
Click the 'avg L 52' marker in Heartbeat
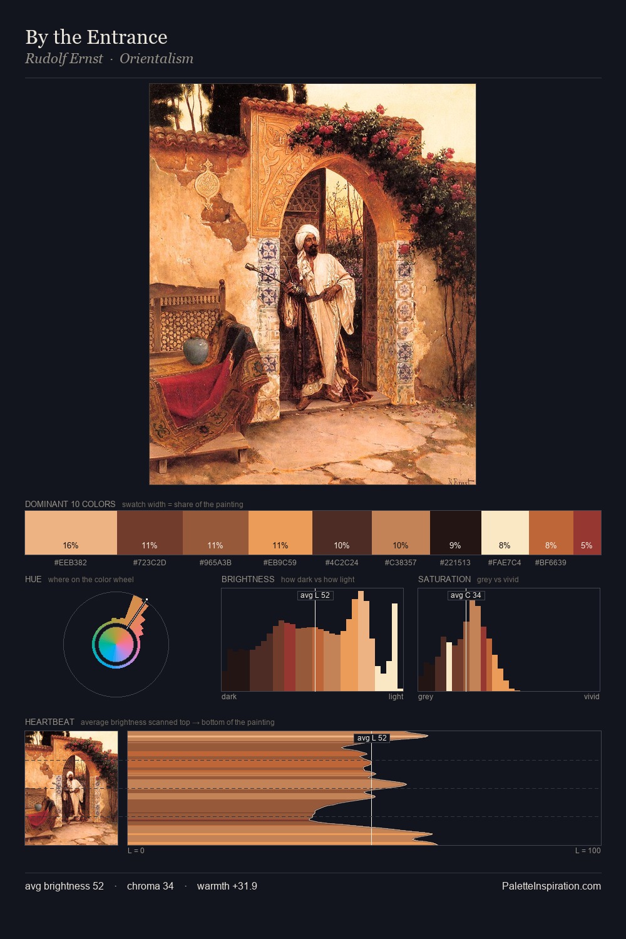click(x=372, y=738)
